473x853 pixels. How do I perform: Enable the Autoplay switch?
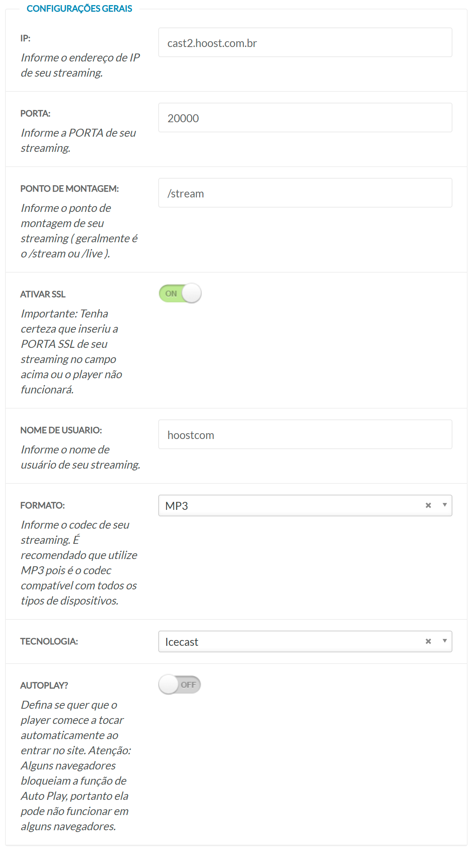click(x=180, y=685)
